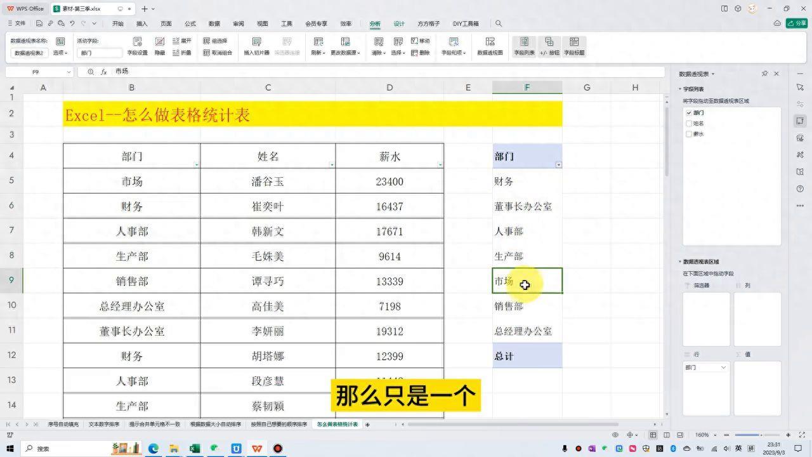Click the 活动字段 name input field
The image size is (812, 457).
tap(100, 53)
